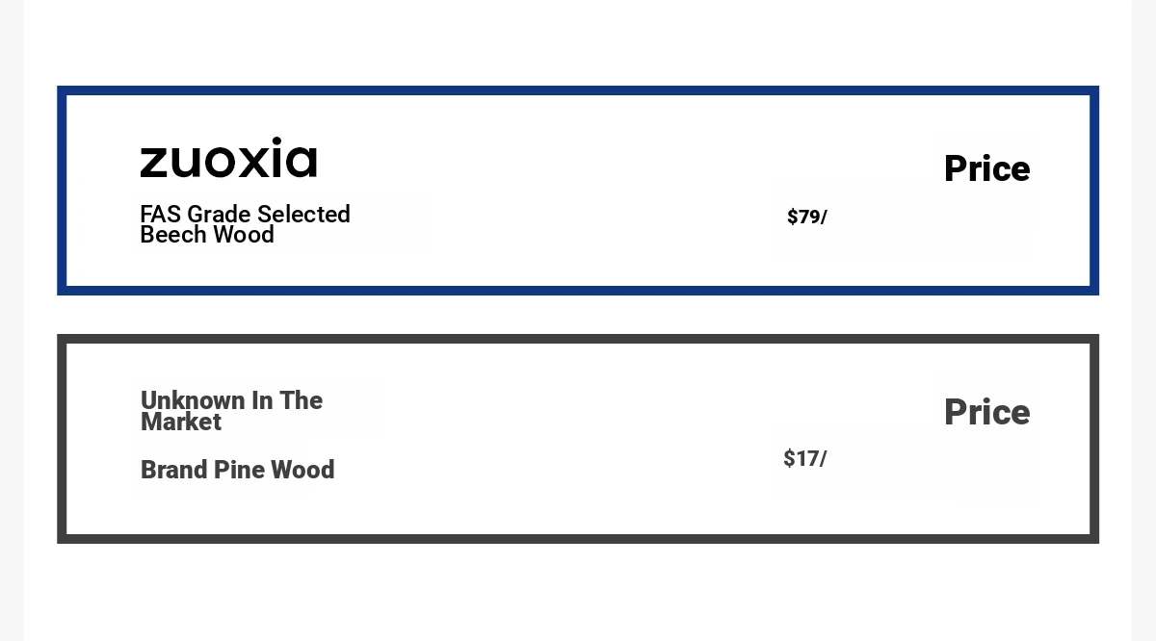Select the Unknown In The Market label
Image resolution: width=1156 pixels, height=641 pixels.
point(232,411)
